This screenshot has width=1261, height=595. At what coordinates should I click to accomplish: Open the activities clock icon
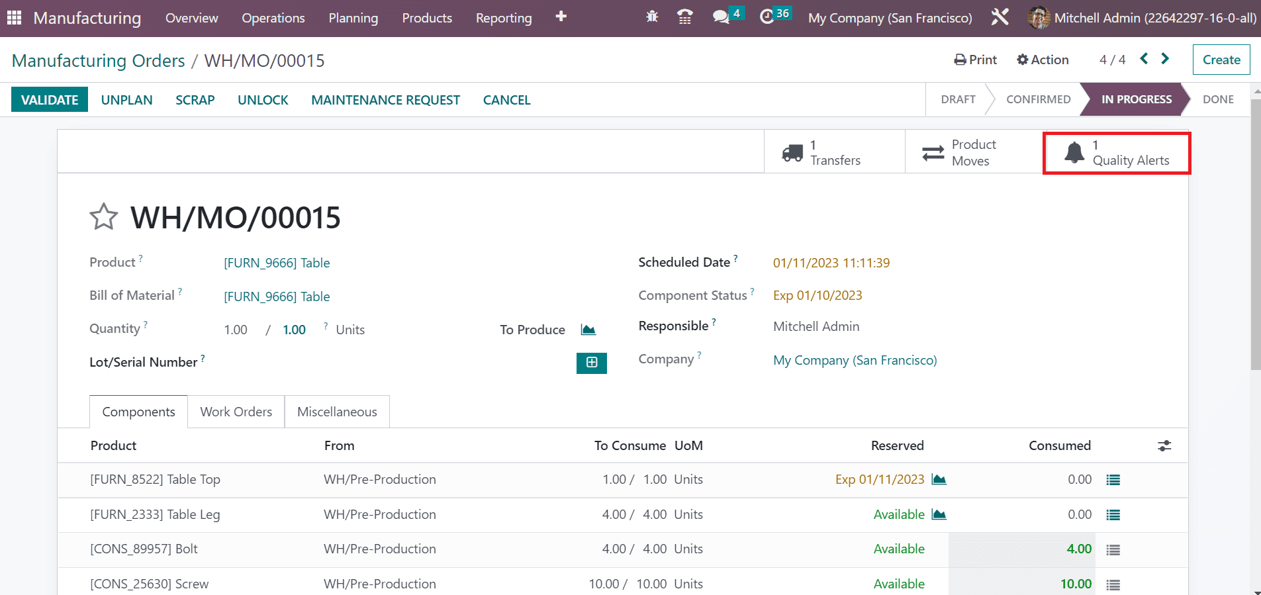coord(767,17)
